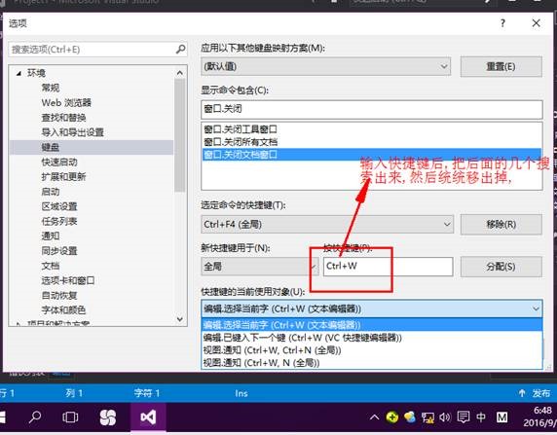Open Task View on the taskbar
Viewport: 557px width, 435px height.
[70, 417]
